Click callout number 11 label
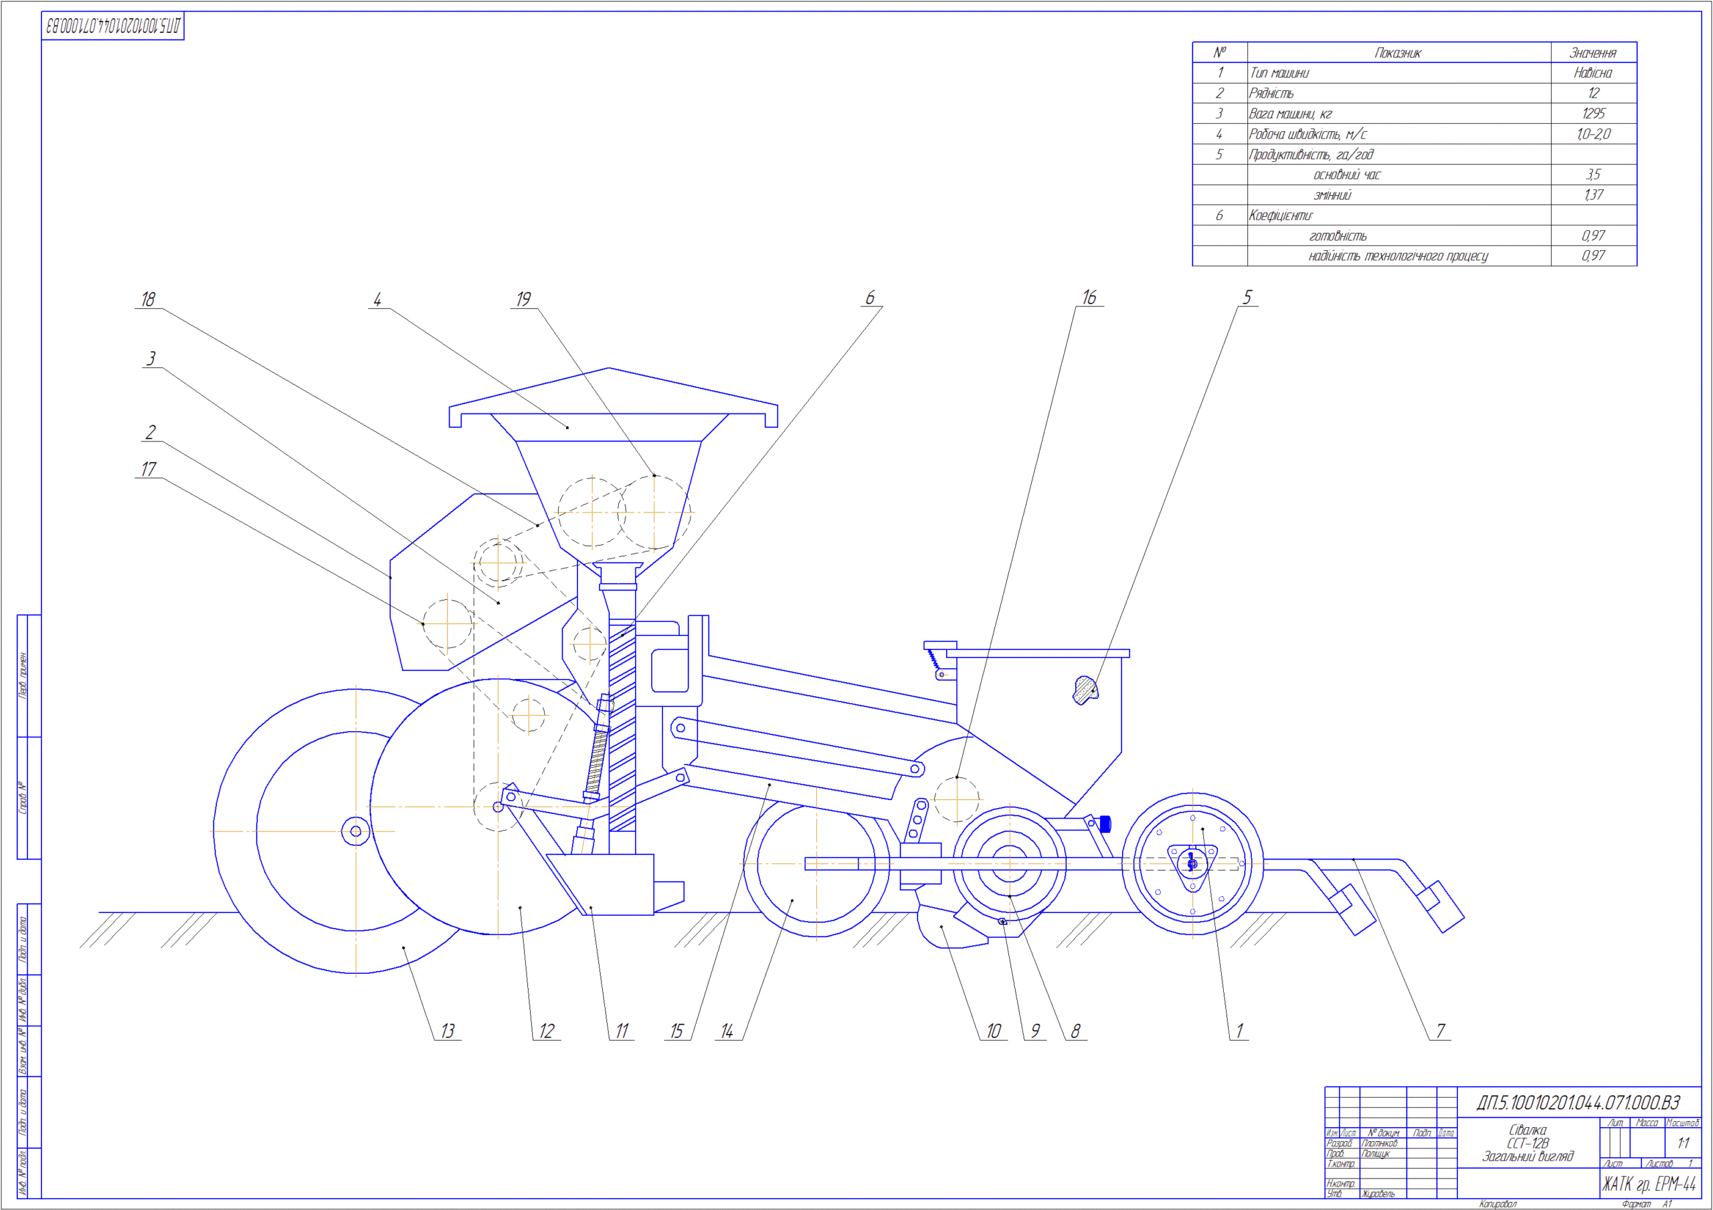The height and width of the screenshot is (1210, 1713). point(622,1031)
